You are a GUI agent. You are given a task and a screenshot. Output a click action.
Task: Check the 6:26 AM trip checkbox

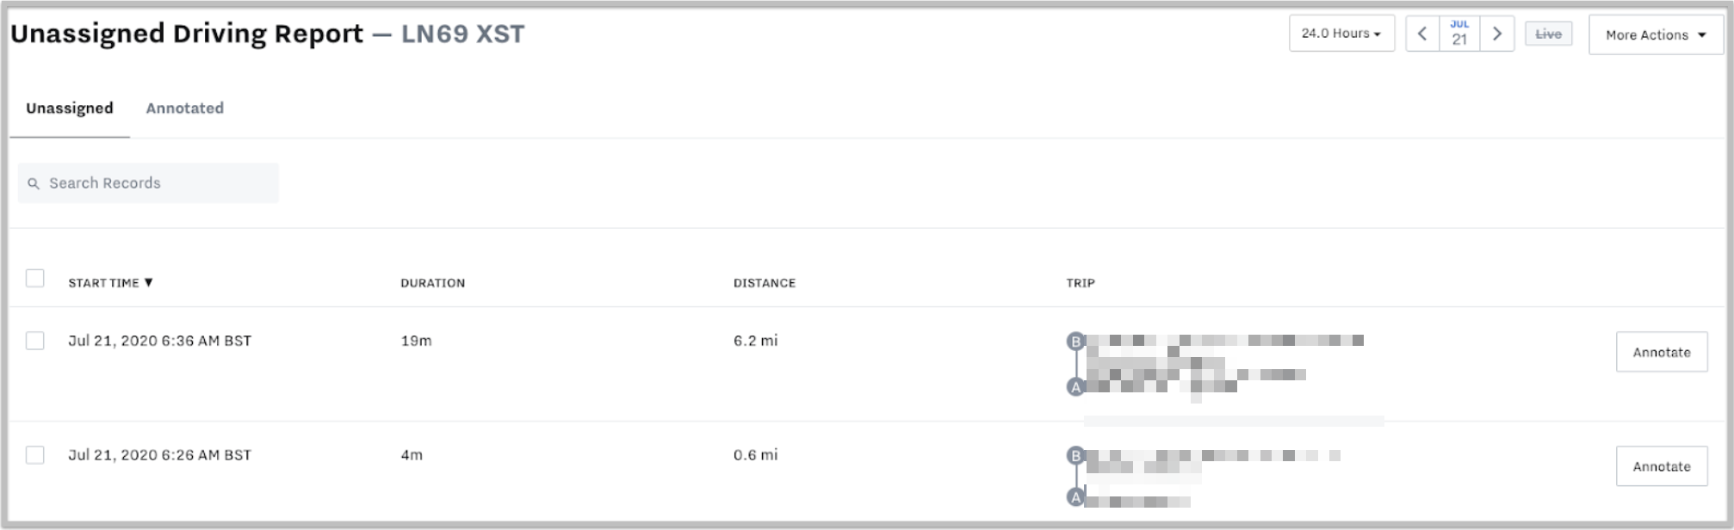tap(35, 455)
